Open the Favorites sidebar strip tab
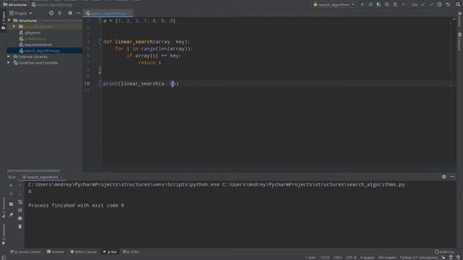This screenshot has height=260, width=463. coord(4,234)
